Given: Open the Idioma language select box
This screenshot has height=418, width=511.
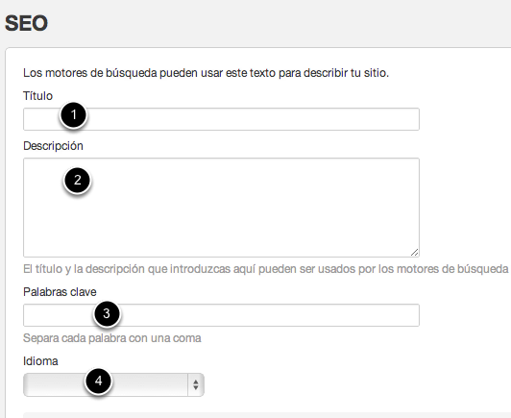Looking at the screenshot, I should (x=113, y=384).
